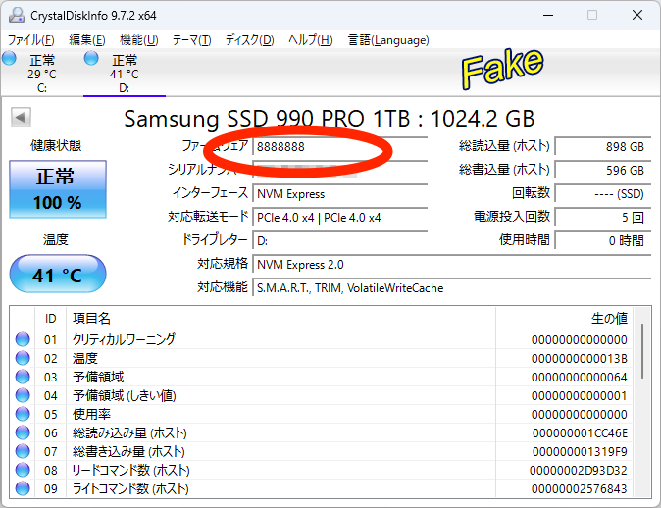This screenshot has width=661, height=508.
Task: Select the 総書き込み量 (ホスト) attribute name
Action: (129, 451)
